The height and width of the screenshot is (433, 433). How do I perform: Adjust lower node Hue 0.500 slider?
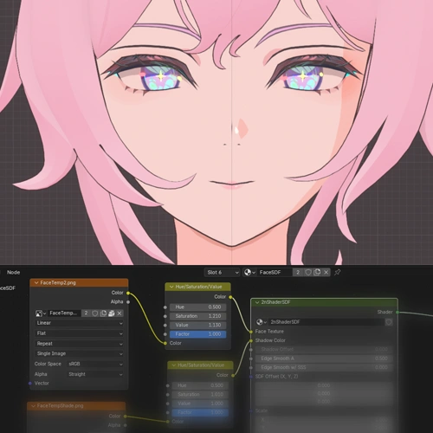(200, 385)
